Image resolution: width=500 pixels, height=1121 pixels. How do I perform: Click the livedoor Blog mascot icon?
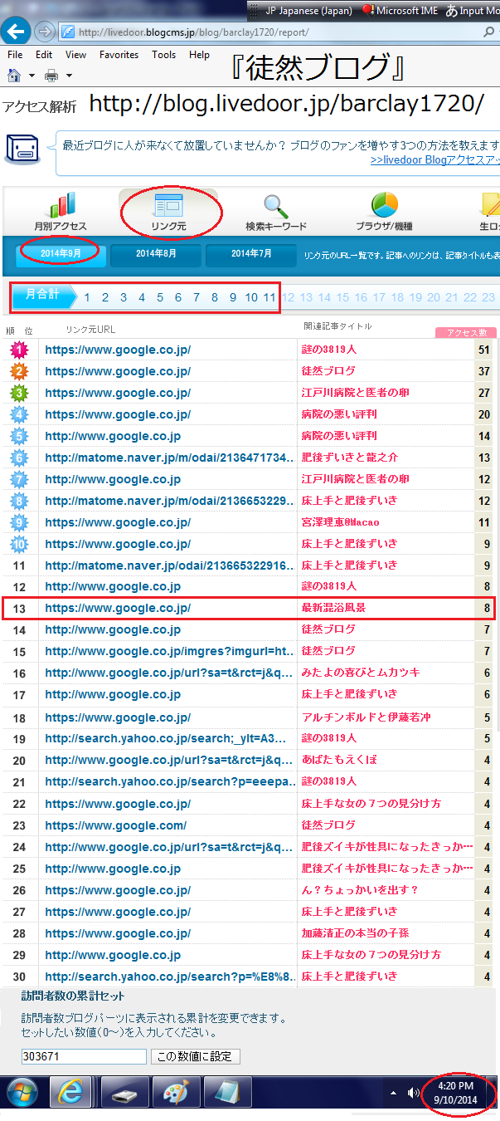point(23,150)
